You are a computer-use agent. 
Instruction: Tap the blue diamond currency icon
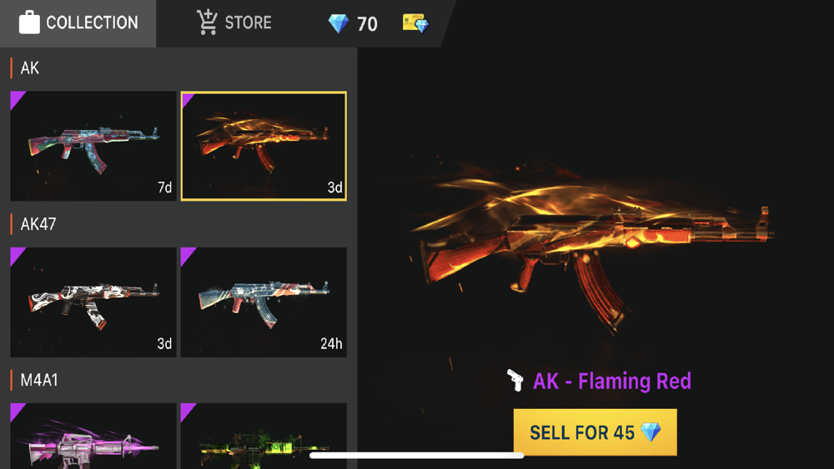click(x=339, y=23)
